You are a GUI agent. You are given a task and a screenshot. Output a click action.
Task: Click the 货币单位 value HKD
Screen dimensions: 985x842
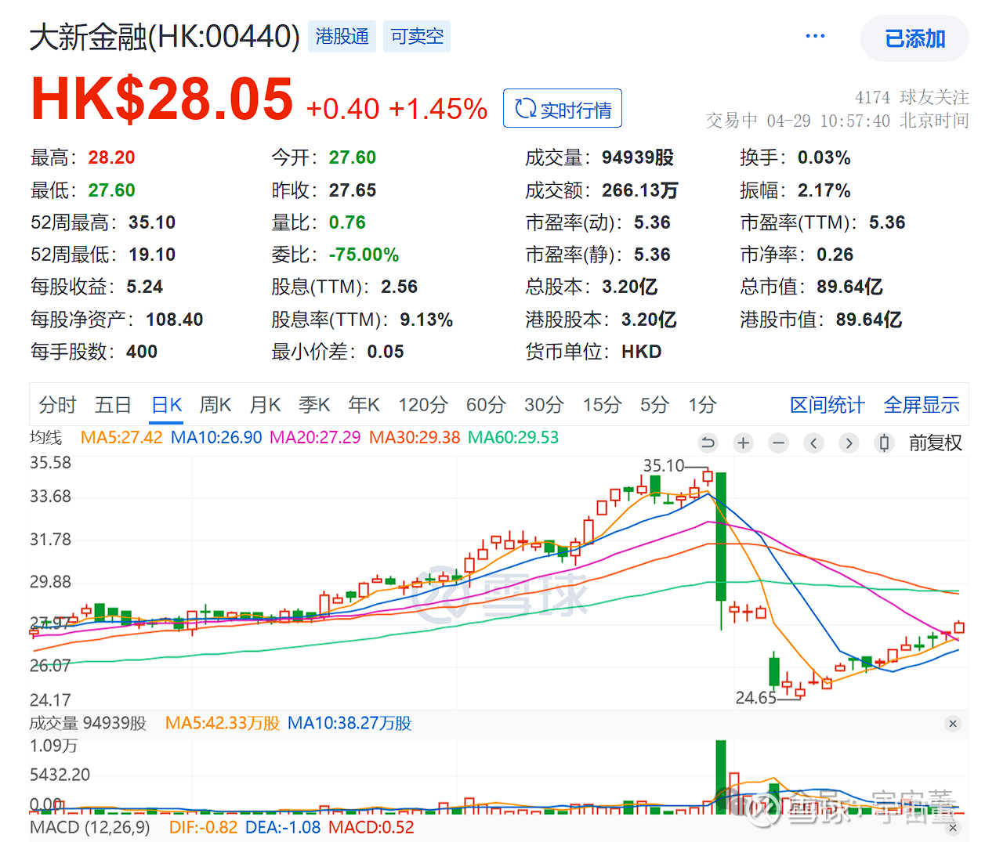(641, 352)
